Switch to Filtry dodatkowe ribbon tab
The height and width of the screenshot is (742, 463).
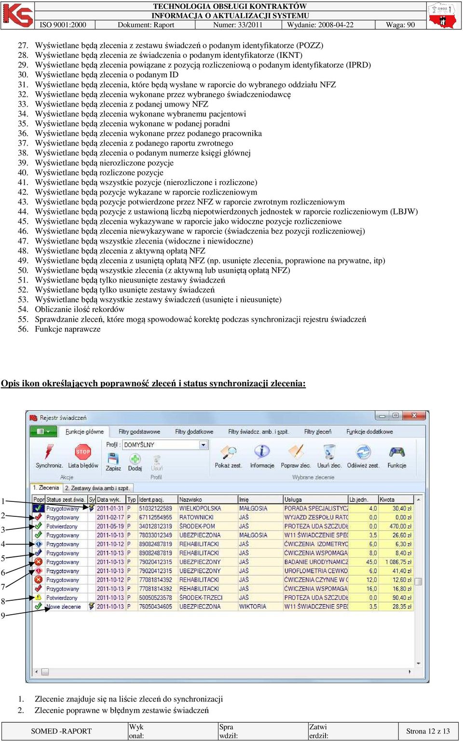click(194, 432)
